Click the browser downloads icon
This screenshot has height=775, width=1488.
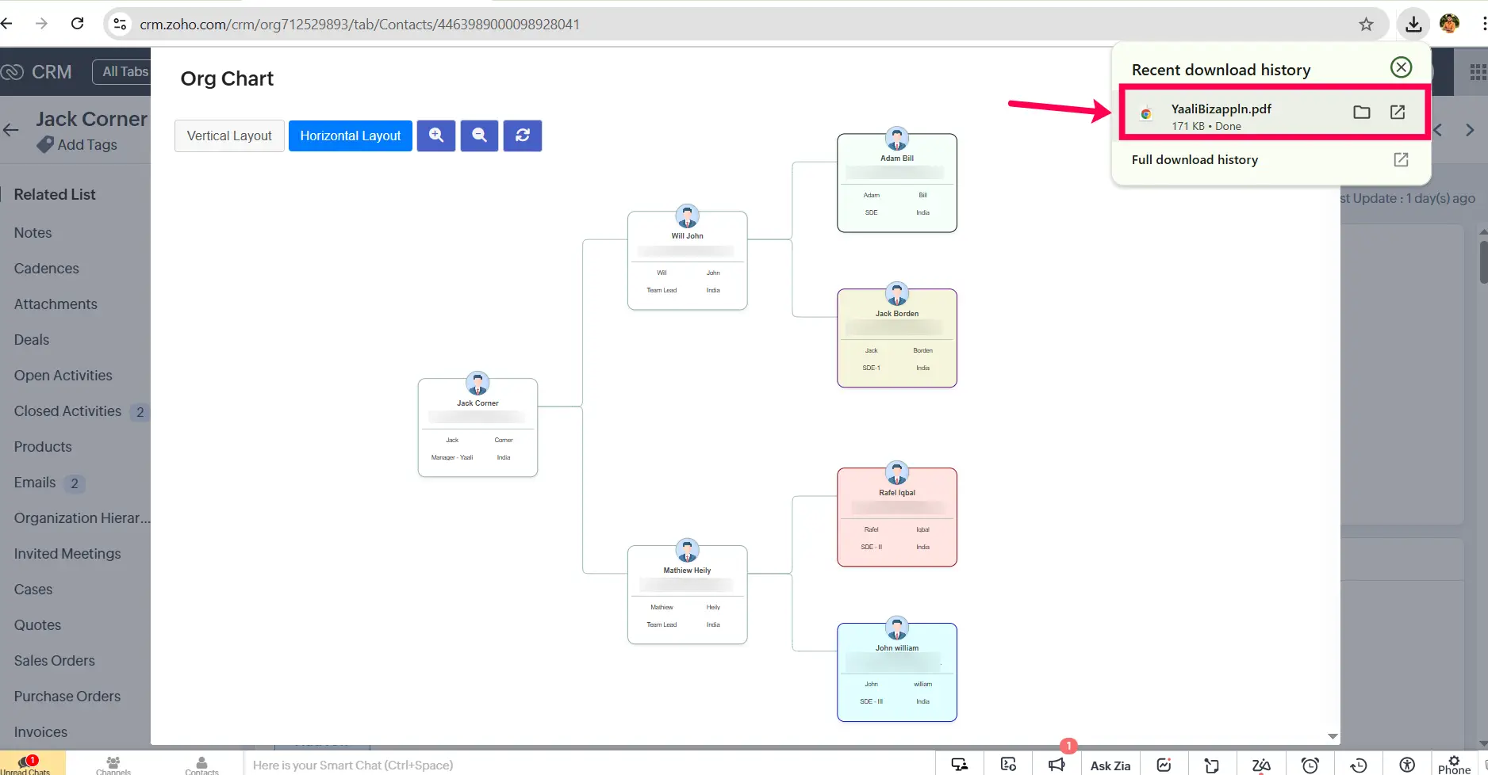click(1413, 24)
